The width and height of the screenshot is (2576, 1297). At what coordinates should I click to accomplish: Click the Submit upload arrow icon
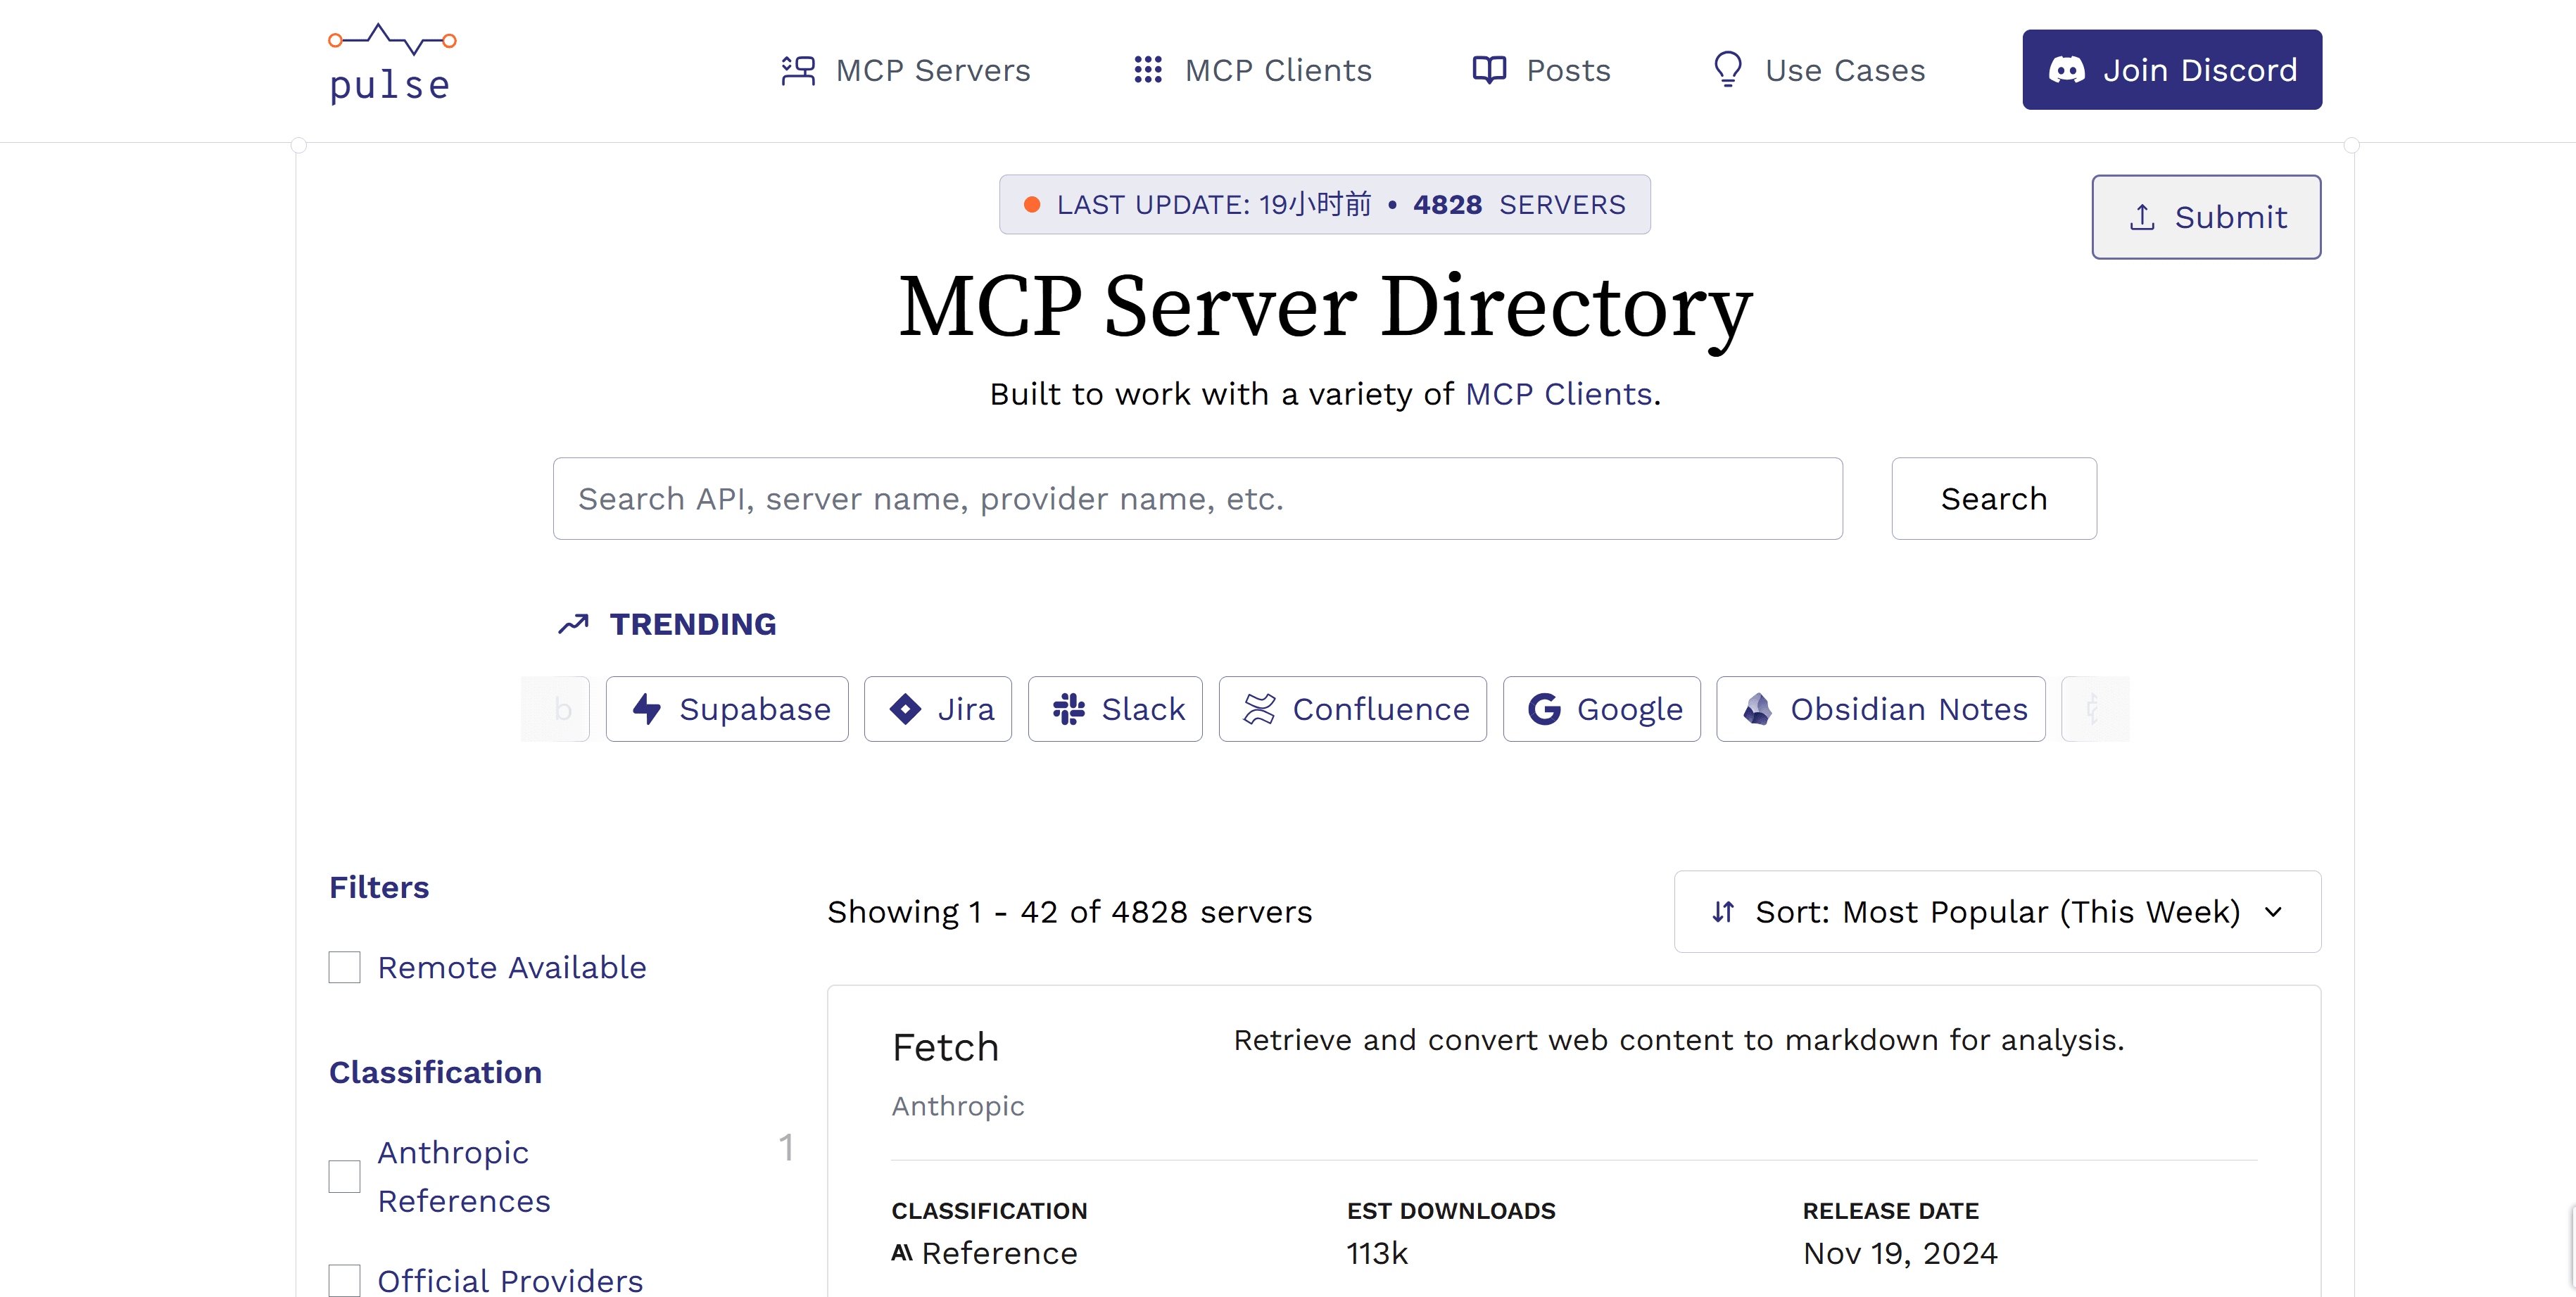[2141, 217]
